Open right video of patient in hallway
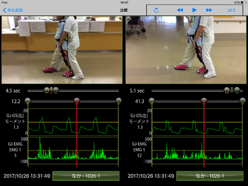The image size is (248, 186). 186,50
